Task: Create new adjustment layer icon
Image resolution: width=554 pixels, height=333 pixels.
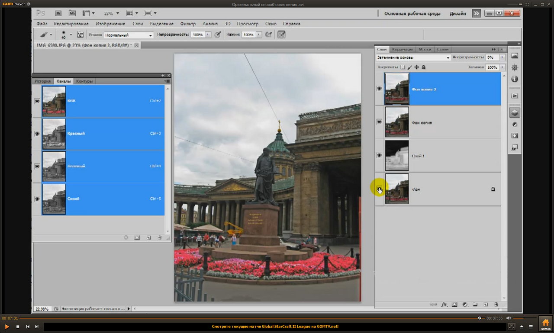Action: [x=465, y=304]
